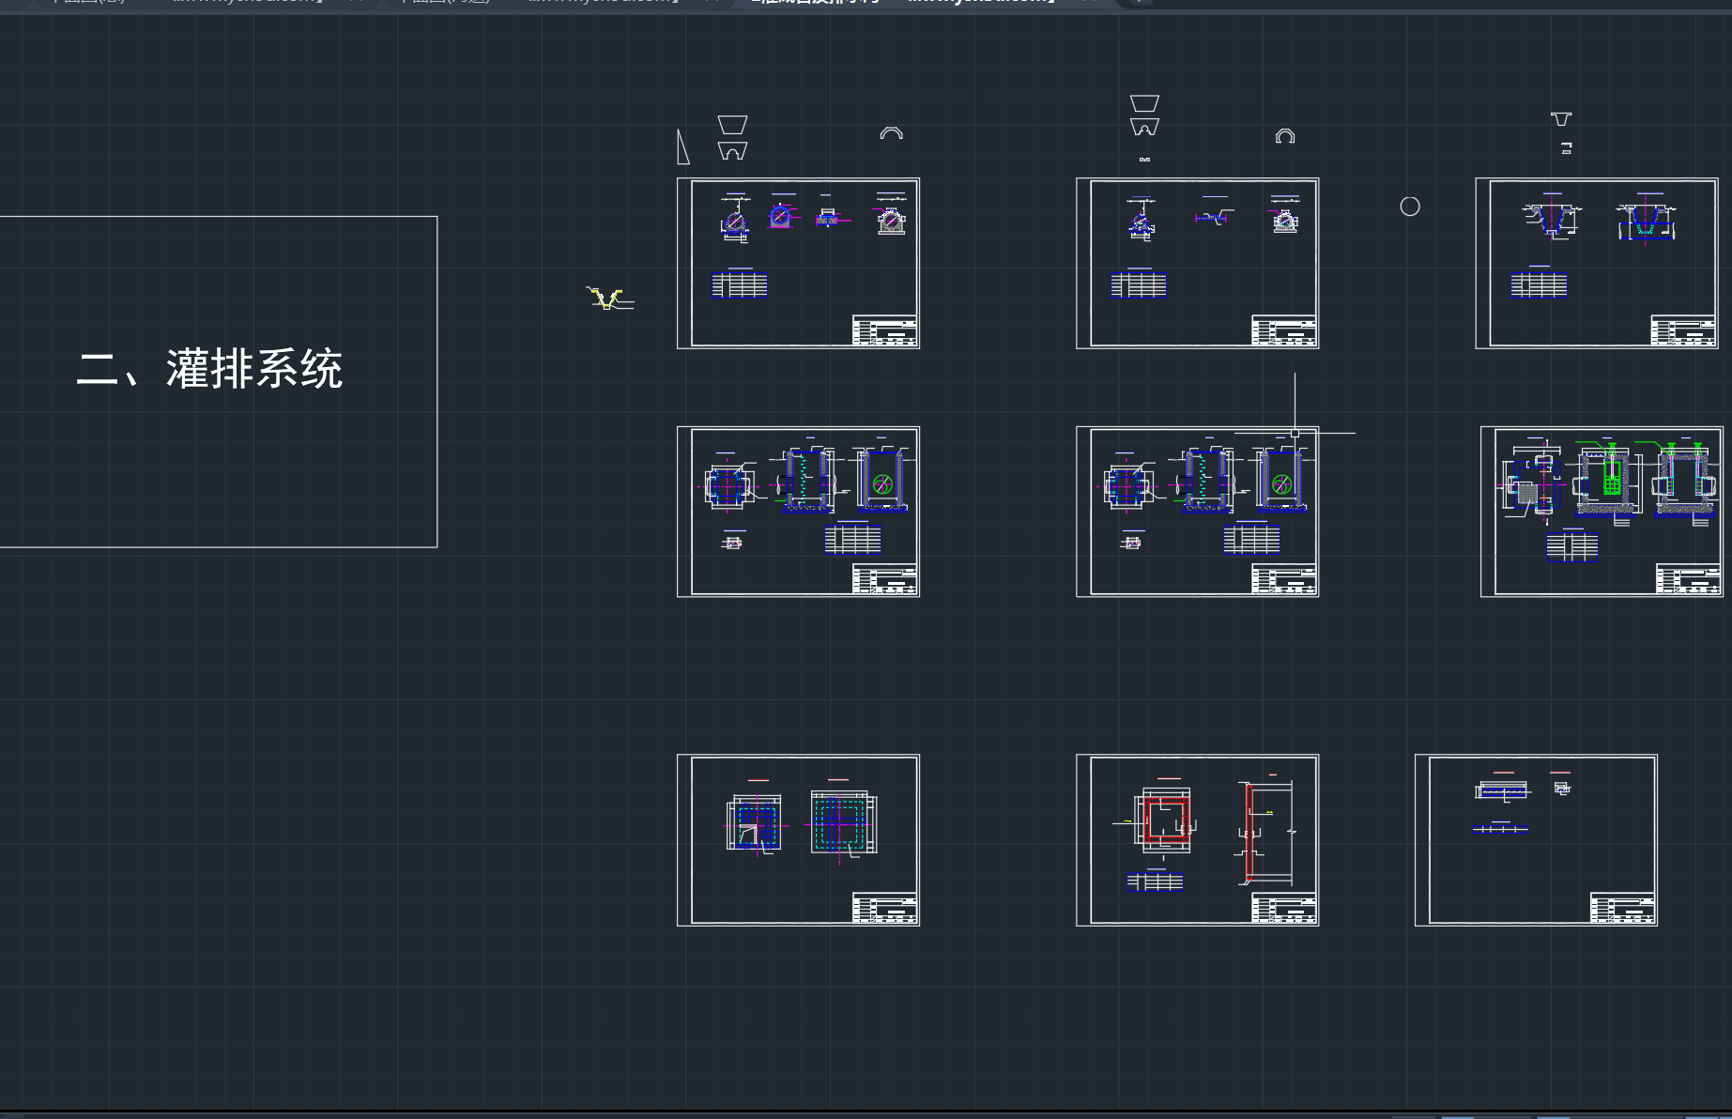The height and width of the screenshot is (1119, 1732).
Task: Select the red square frame plan drawing
Action: coord(1165,820)
